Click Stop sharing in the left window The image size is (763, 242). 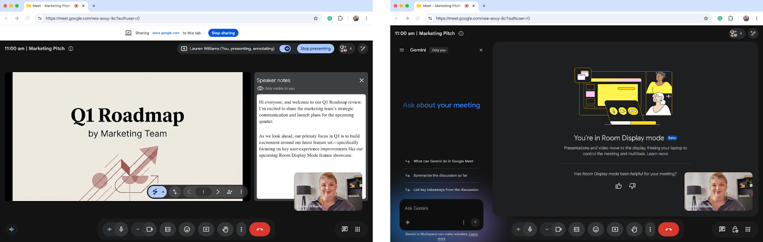coord(224,33)
